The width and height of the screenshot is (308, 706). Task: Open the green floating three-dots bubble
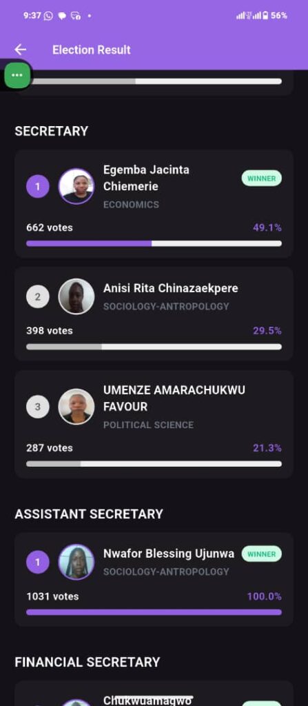click(17, 74)
